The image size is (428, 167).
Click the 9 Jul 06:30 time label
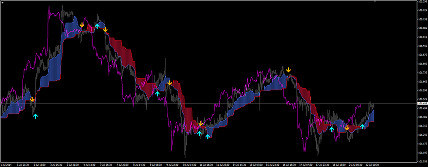[155, 164]
